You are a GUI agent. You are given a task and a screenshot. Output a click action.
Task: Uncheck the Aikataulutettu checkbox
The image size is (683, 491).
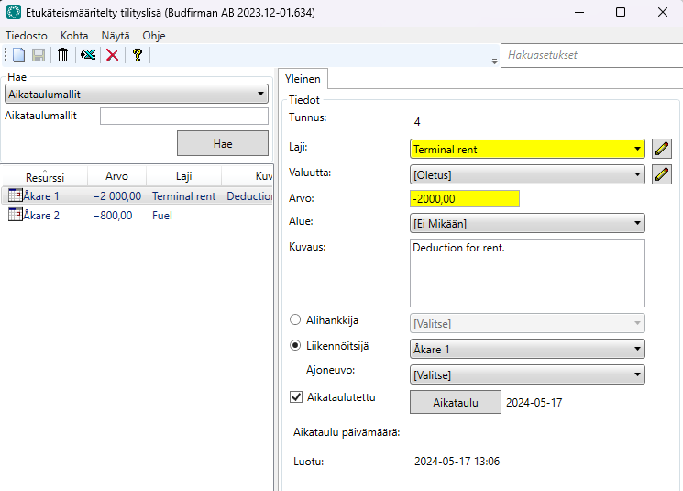[x=296, y=397]
